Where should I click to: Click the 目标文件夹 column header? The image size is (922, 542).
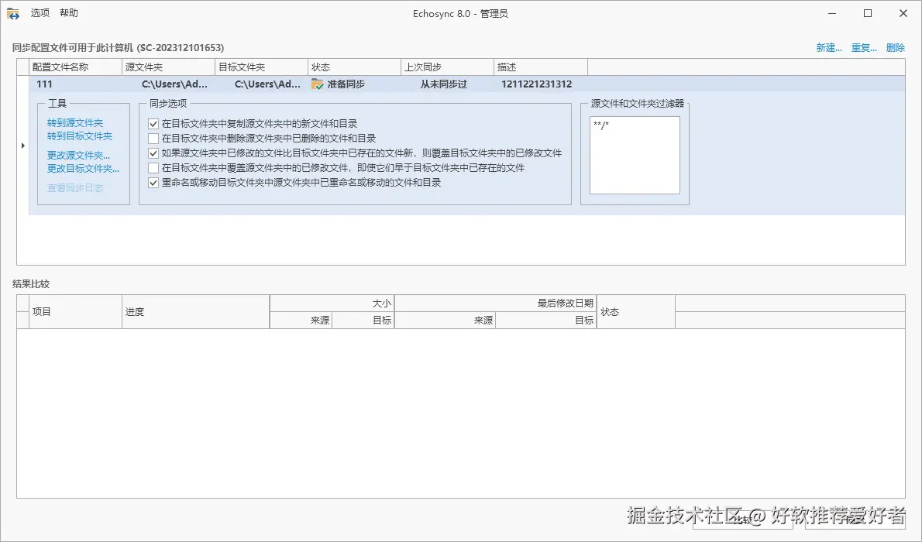[261, 67]
